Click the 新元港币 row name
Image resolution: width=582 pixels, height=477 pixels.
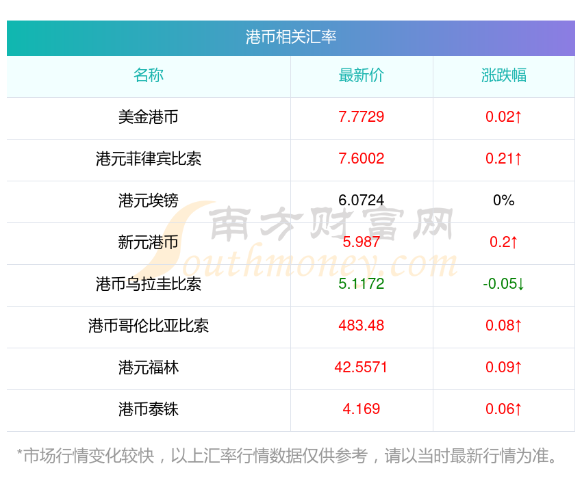[149, 242]
